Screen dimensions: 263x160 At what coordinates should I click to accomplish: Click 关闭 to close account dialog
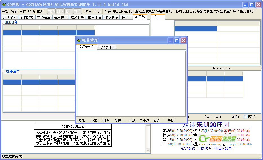171,120
